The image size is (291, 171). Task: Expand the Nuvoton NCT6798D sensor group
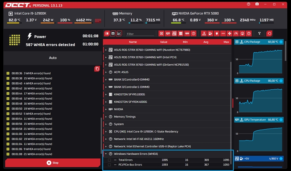pos(106,50)
